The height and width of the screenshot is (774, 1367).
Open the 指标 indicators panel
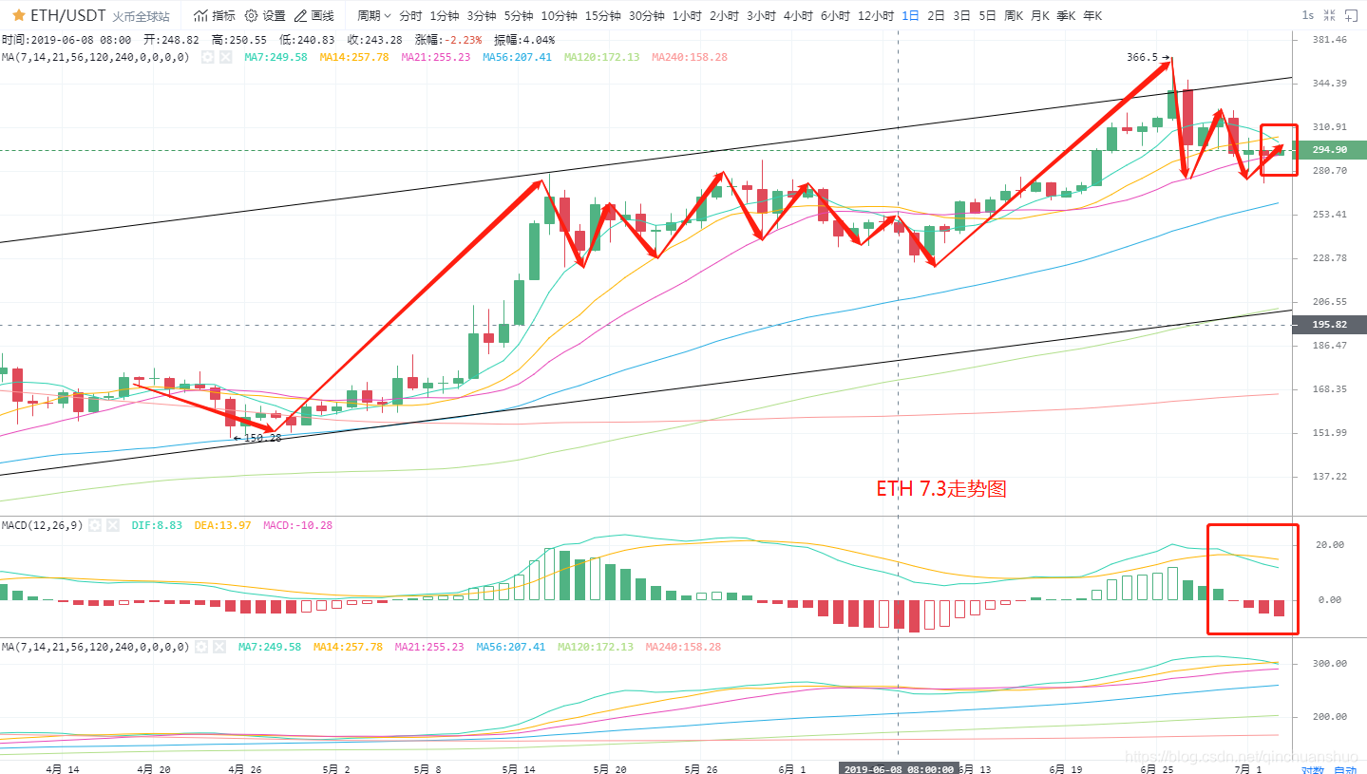[x=215, y=15]
